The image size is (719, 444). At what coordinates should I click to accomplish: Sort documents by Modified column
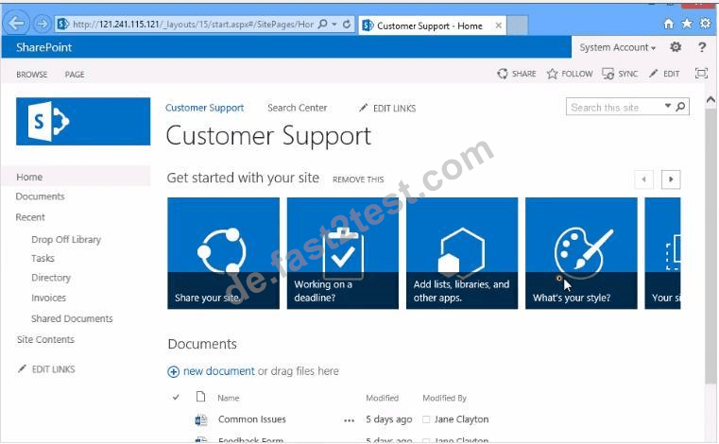tap(382, 398)
